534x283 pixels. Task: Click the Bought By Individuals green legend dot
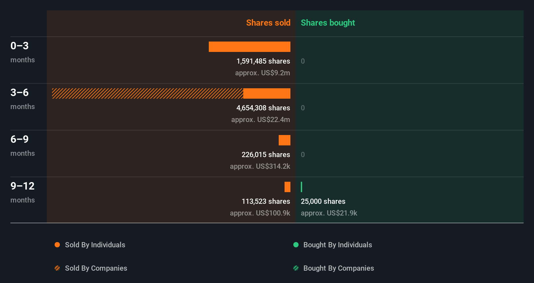(296, 245)
